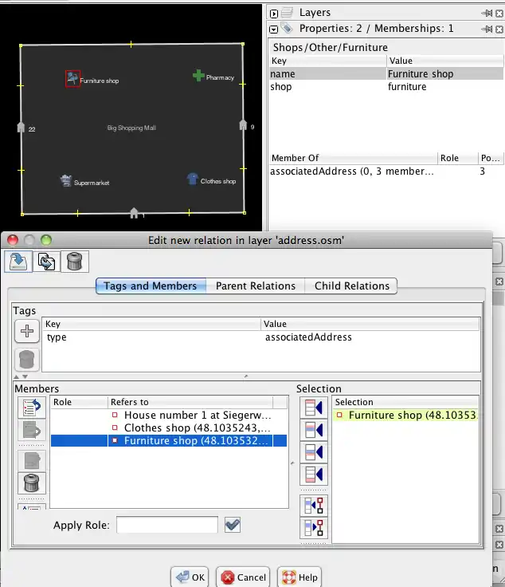Screen dimensions: 505x587
Task: Add a new tag with the plus button
Action: tap(26, 331)
